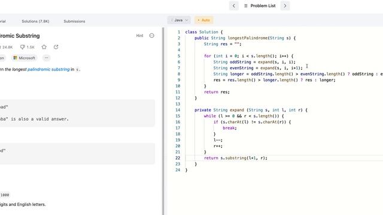Click on 'return res;' on line 11

tap(217, 92)
